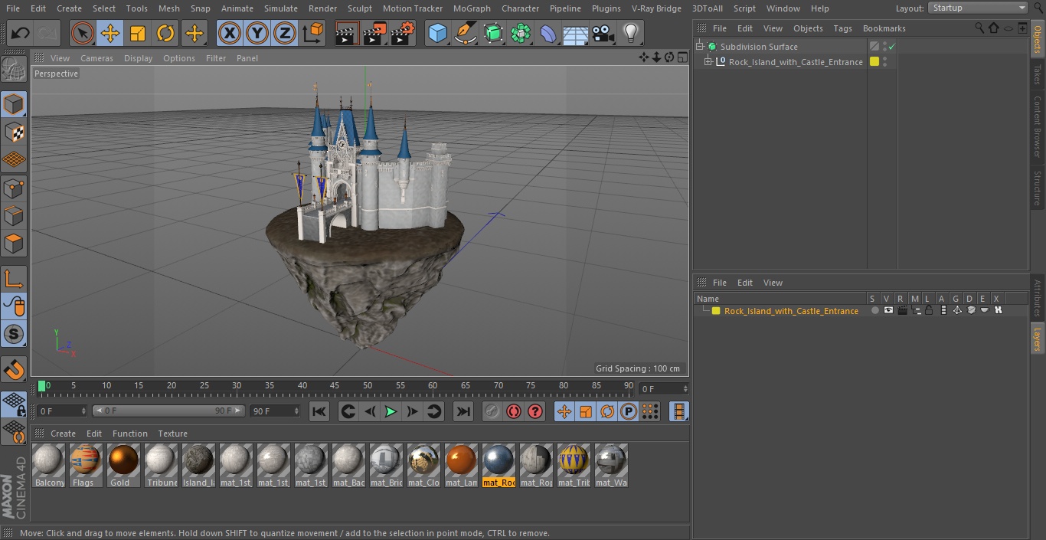Collapse the Subdivision Surface tree node
Screen dimensions: 1046x540
point(699,47)
